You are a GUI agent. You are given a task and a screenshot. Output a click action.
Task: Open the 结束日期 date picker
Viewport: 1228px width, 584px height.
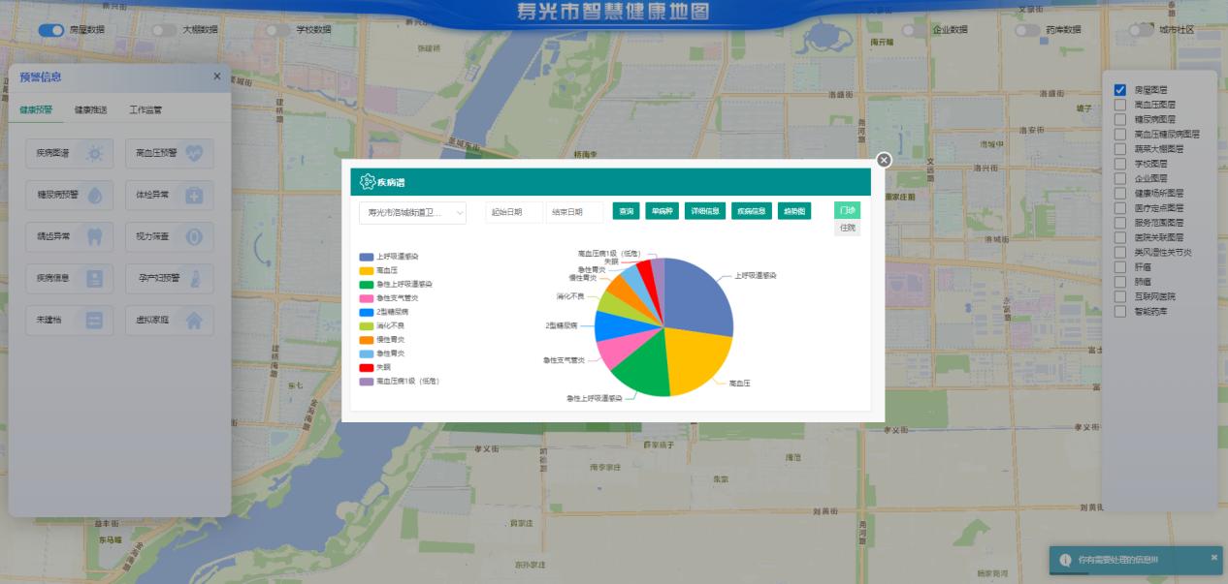click(x=573, y=212)
